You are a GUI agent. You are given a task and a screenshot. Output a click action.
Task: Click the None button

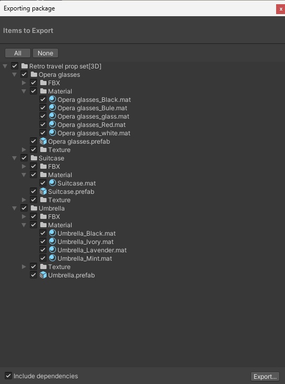pyautogui.click(x=45, y=53)
